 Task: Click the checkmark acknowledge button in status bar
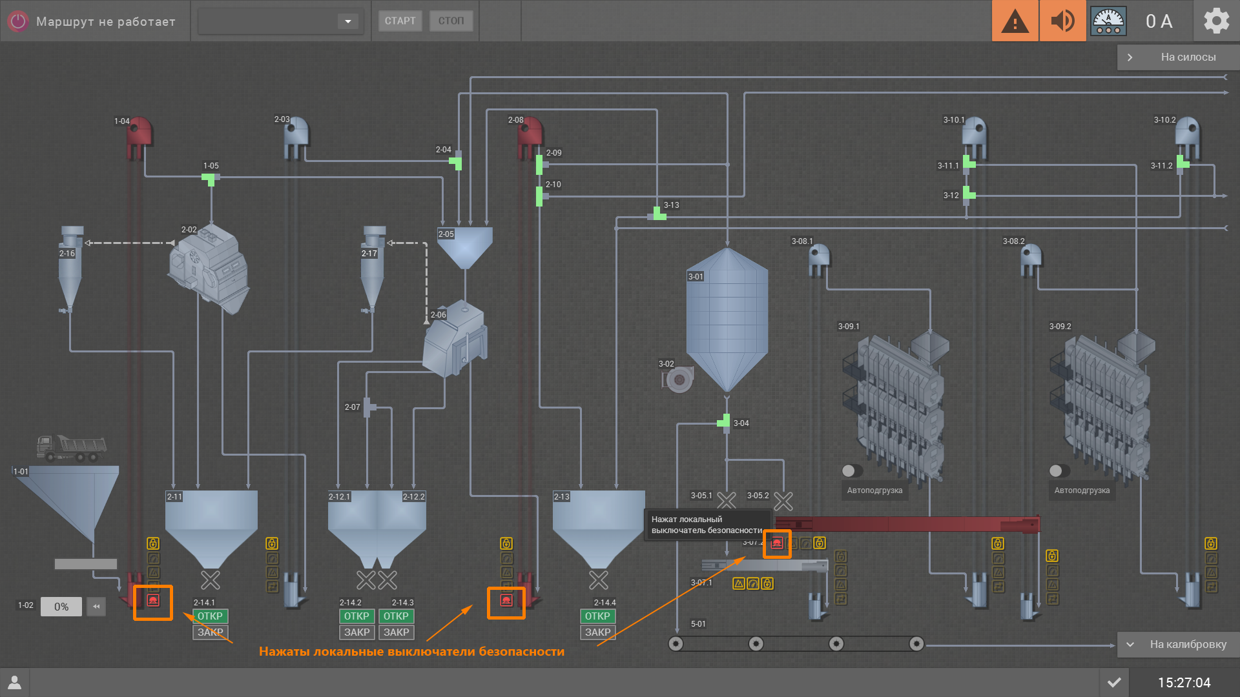pyautogui.click(x=1114, y=682)
